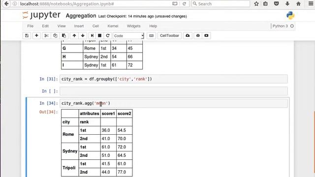This screenshot has width=315, height=177.
Task: Click the cloud upload icon in the notebook toolbar
Action: coord(188,36)
